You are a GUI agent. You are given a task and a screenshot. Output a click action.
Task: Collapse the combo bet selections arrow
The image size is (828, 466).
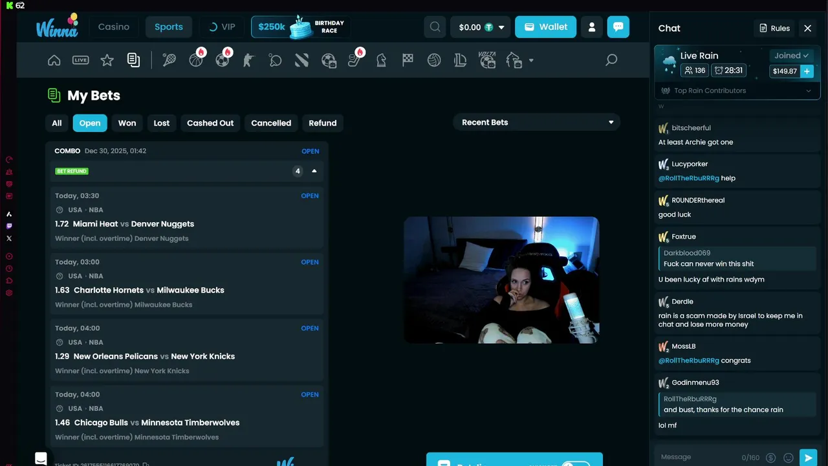(314, 171)
